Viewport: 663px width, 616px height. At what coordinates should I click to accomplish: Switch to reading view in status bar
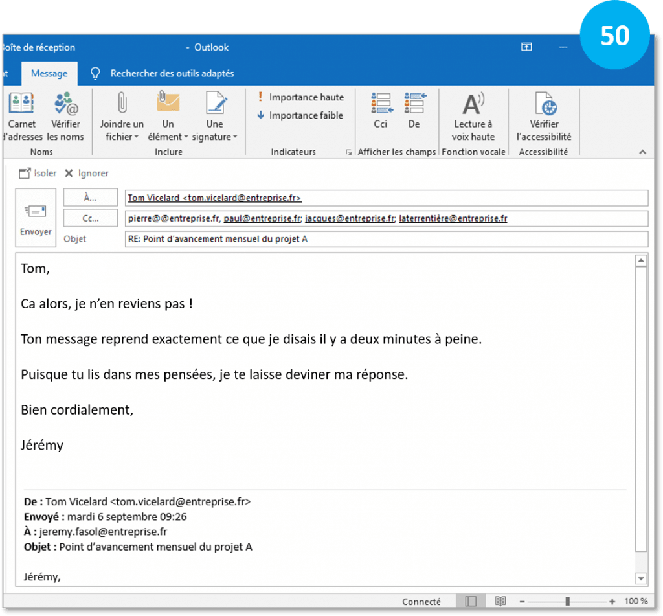click(500, 601)
